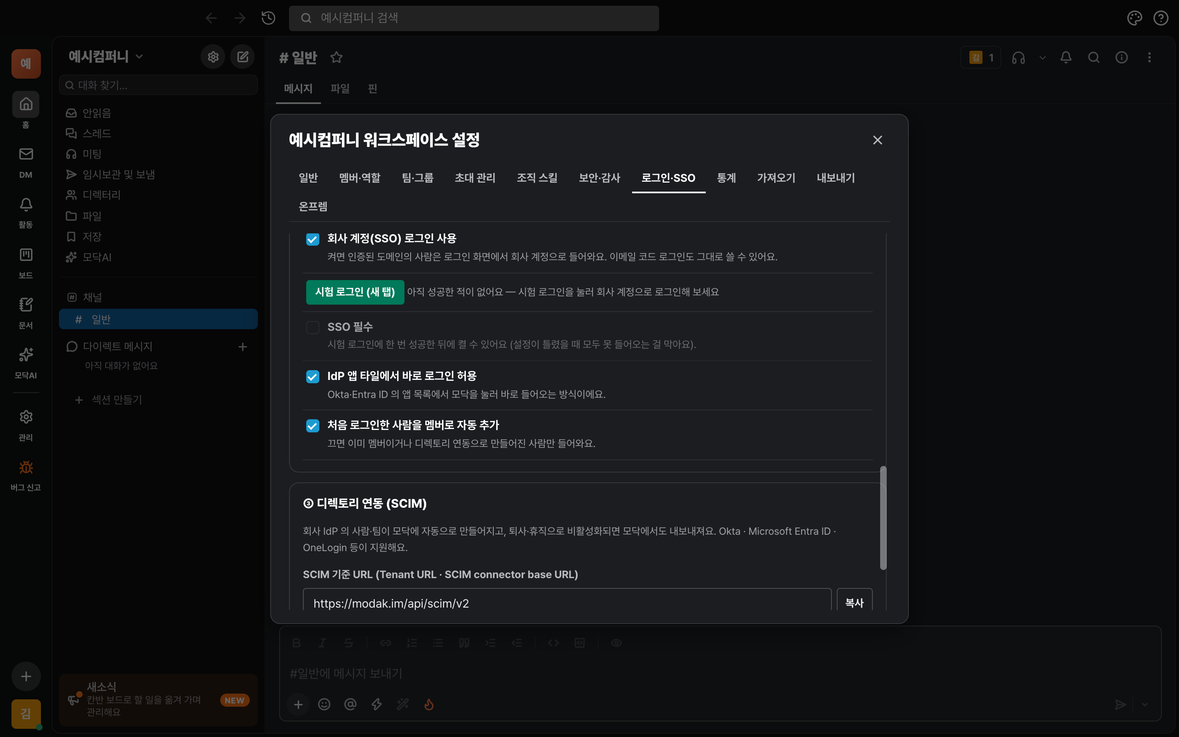Go to DM in the left rail
The width and height of the screenshot is (1179, 737).
click(x=26, y=163)
